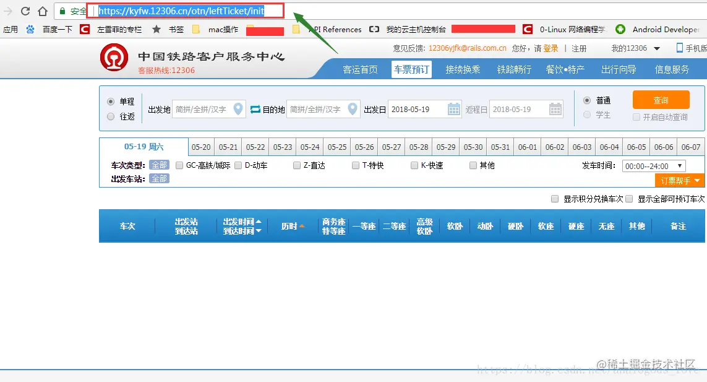Click the China Railway red logo

tap(114, 58)
